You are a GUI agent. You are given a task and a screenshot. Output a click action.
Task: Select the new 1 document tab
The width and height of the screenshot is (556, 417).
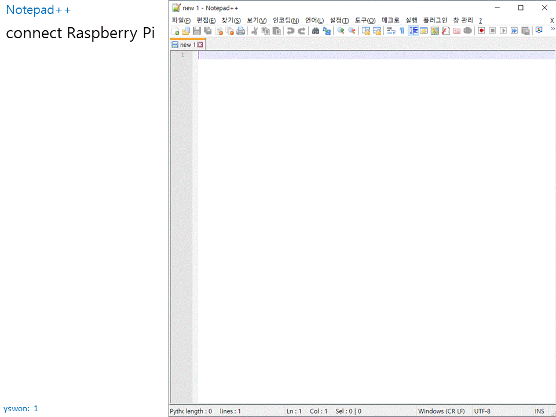click(x=188, y=45)
